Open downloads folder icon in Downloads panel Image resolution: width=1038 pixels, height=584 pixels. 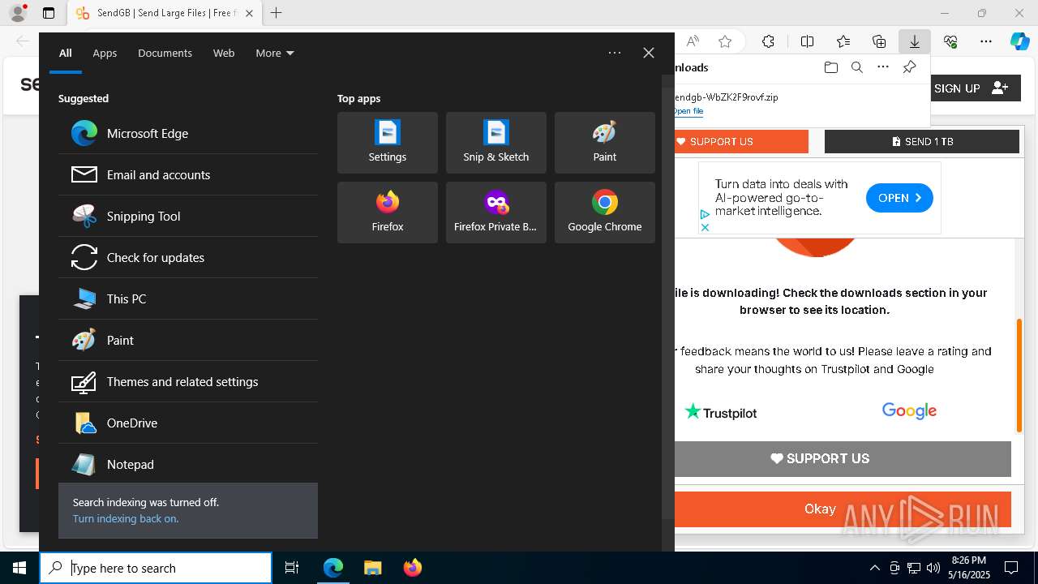tap(830, 67)
